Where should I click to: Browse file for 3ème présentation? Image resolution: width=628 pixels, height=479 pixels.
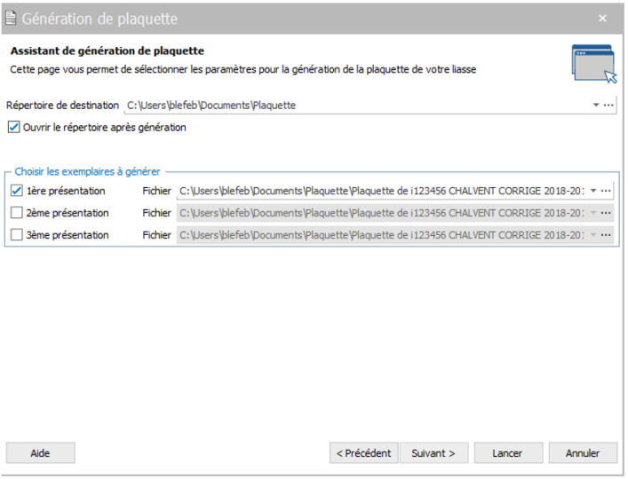606,235
